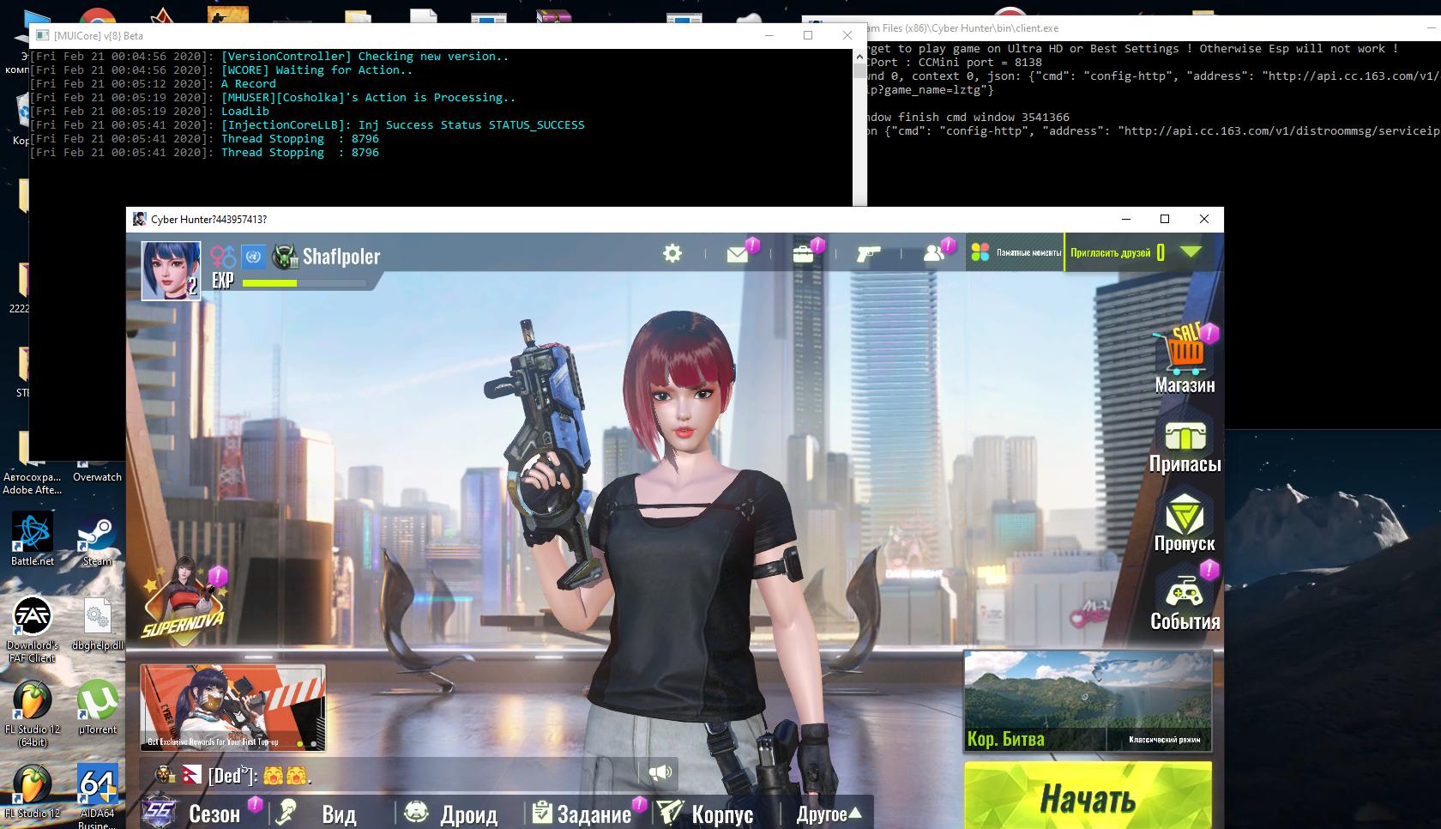The height and width of the screenshot is (829, 1441).
Task: Click the Классический режим mode label
Action: click(x=1164, y=739)
